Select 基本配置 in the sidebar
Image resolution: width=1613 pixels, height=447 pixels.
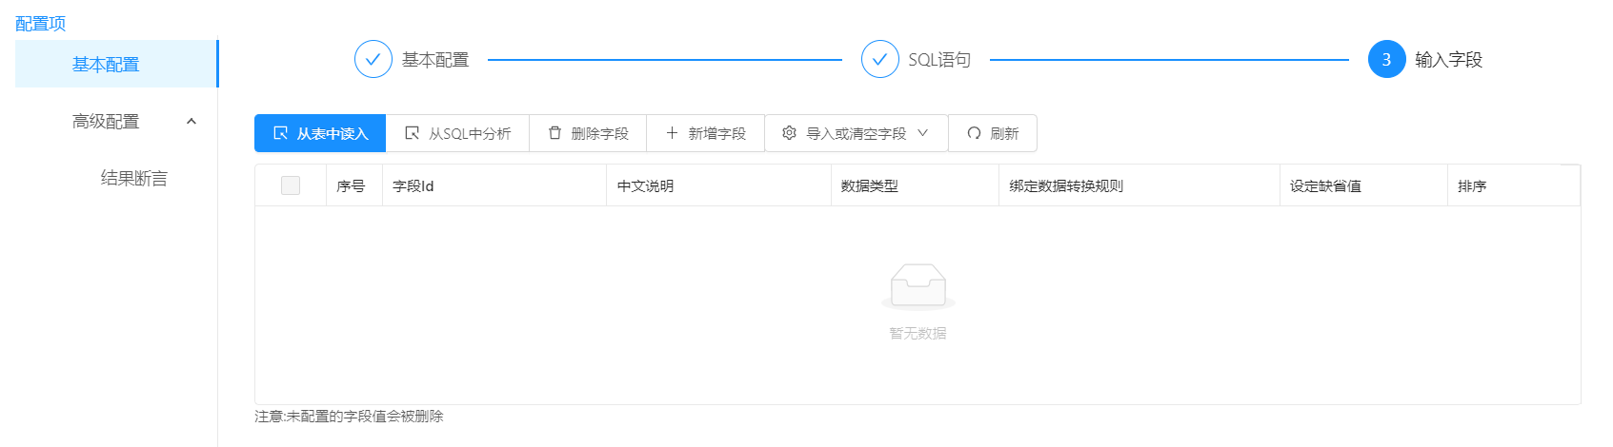[x=106, y=65]
